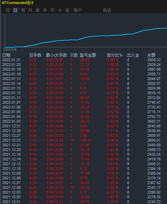The image size is (167, 204).
Task: Click the 最小|大手数 column header
Action: [x=57, y=55]
